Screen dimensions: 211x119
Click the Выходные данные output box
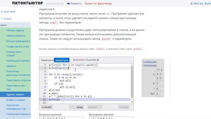pos(111,118)
